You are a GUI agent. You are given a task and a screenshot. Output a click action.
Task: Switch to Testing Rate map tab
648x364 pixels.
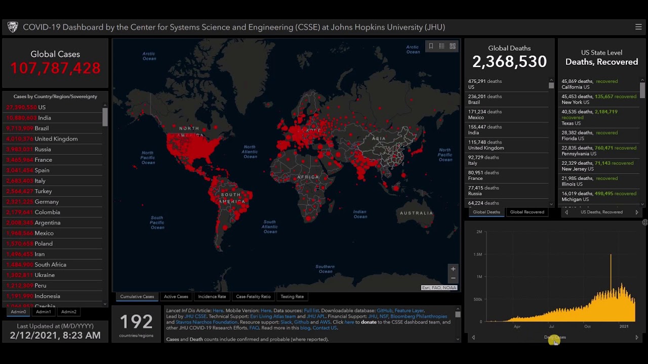(x=292, y=297)
